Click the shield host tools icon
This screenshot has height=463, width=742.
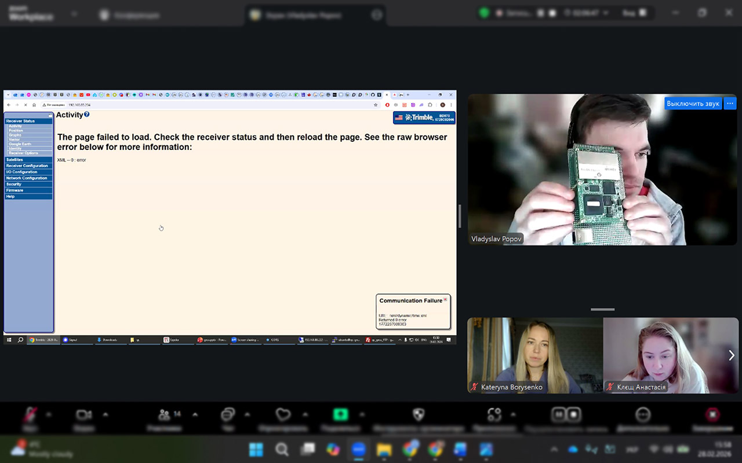[418, 414]
